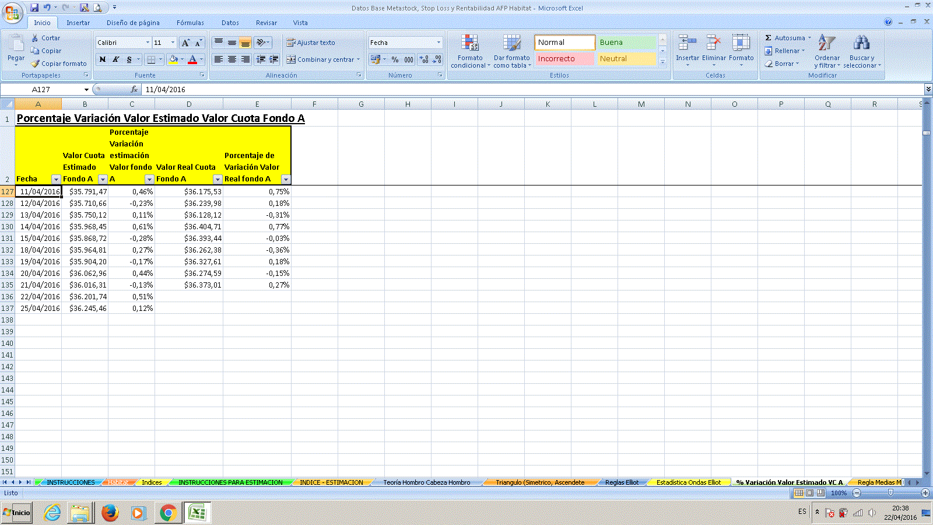
Task: Open Ordenar y filtrar
Action: [x=827, y=51]
